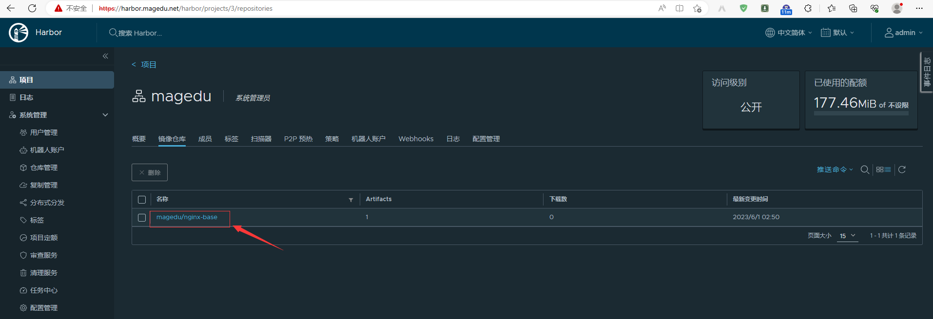The height and width of the screenshot is (319, 933).
Task: Open the 名称 column filter icon
Action: tap(350, 200)
